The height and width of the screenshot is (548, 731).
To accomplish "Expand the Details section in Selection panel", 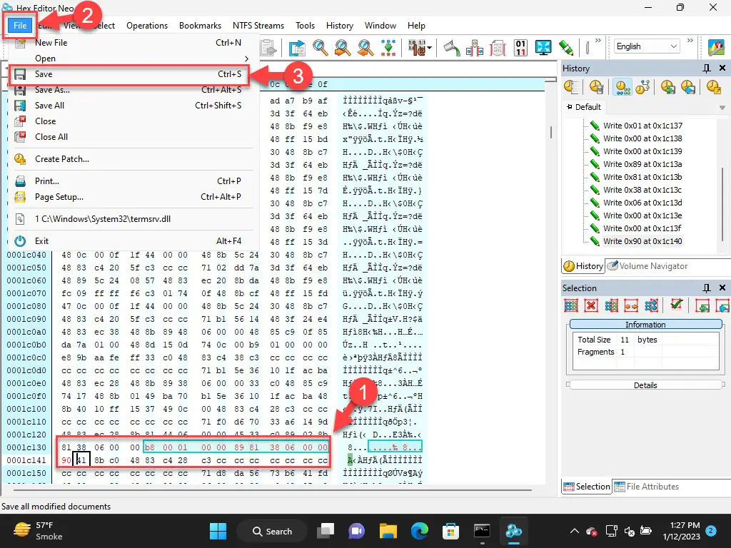I will [x=645, y=385].
